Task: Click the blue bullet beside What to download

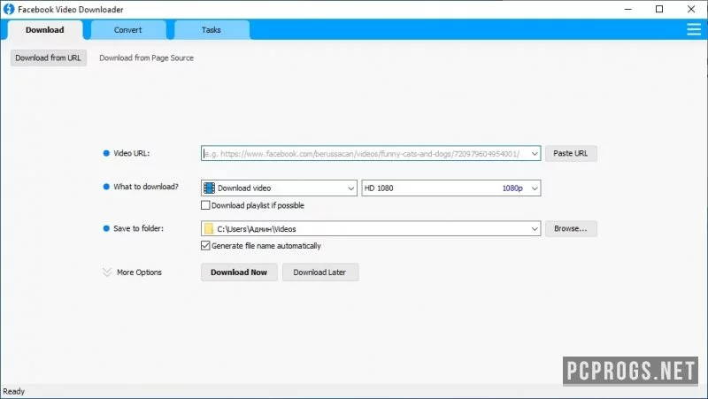Action: [x=106, y=187]
